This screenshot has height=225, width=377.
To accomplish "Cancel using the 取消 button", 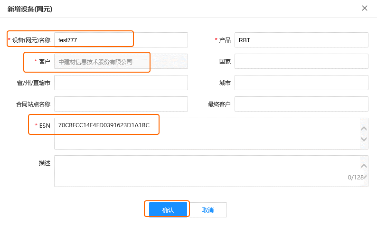I will point(208,210).
